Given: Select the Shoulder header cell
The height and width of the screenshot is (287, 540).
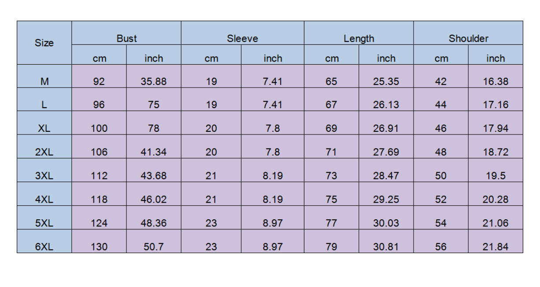Looking at the screenshot, I should point(468,39).
